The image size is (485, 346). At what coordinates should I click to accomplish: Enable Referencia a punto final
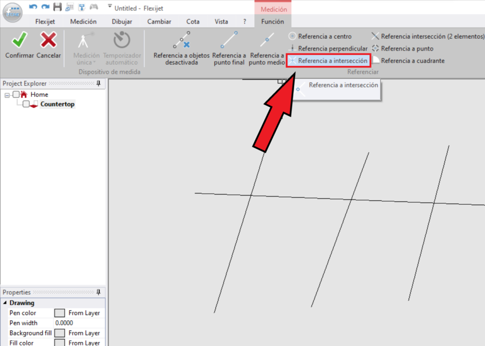[229, 48]
